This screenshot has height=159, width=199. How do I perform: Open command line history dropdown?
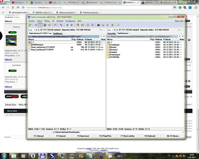(183, 132)
